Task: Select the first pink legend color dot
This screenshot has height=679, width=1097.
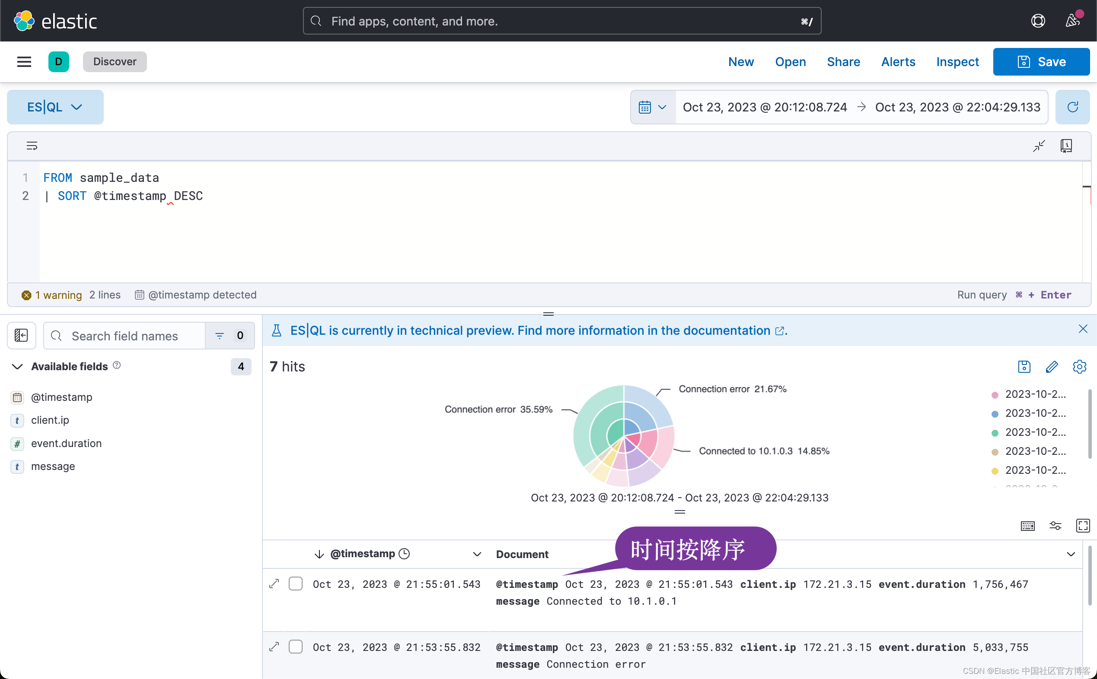Action: click(x=995, y=395)
